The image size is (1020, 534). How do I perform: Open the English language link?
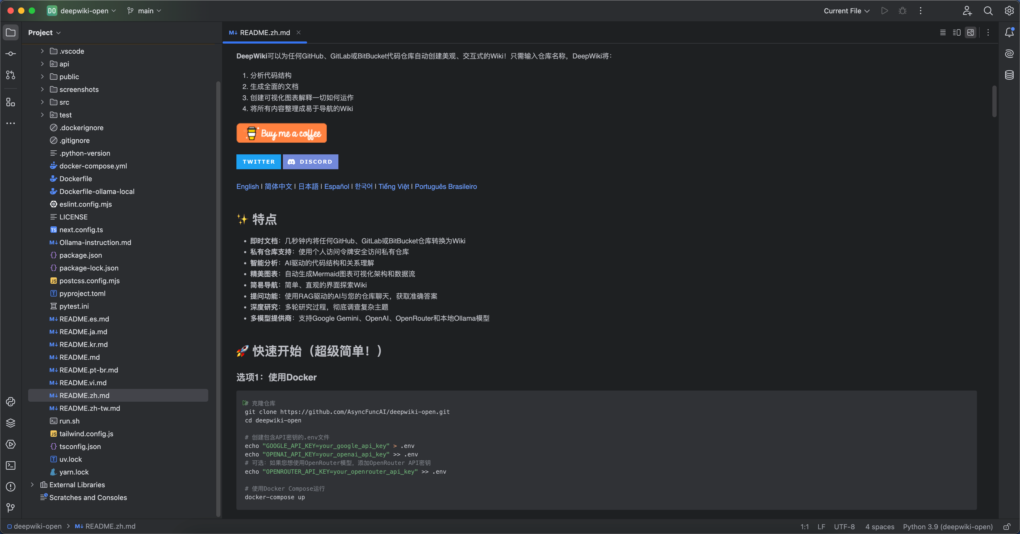pyautogui.click(x=248, y=186)
